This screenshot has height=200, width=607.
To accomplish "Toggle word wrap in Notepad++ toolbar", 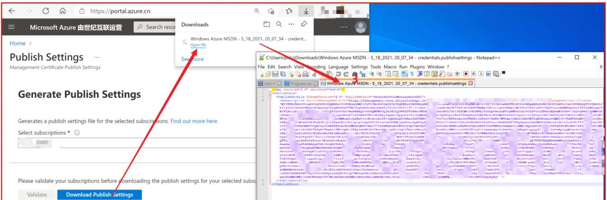I will pos(405,74).
